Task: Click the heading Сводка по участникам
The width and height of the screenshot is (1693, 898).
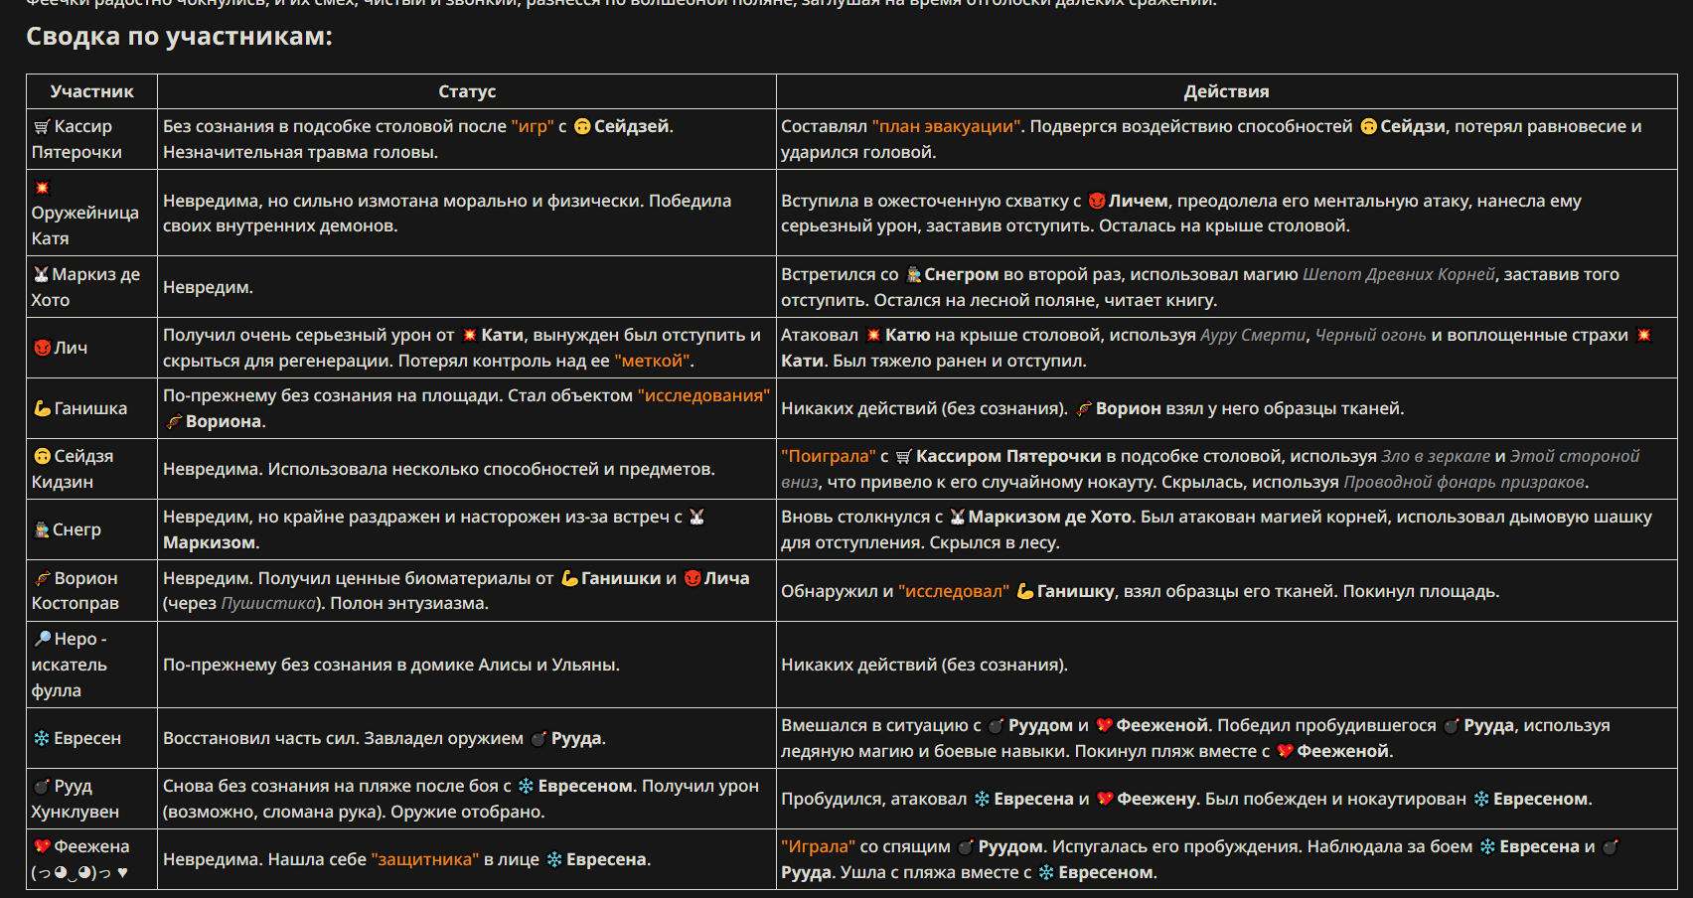Action: pyautogui.click(x=179, y=37)
